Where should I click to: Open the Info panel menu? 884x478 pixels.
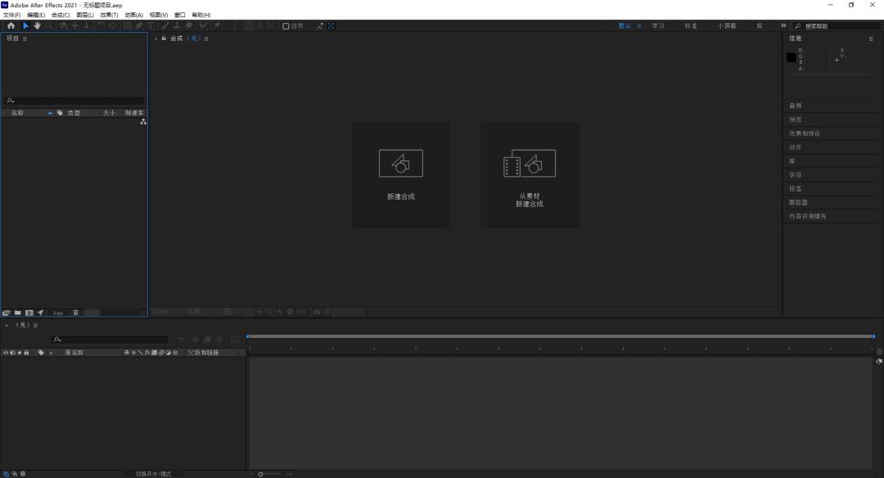(871, 38)
